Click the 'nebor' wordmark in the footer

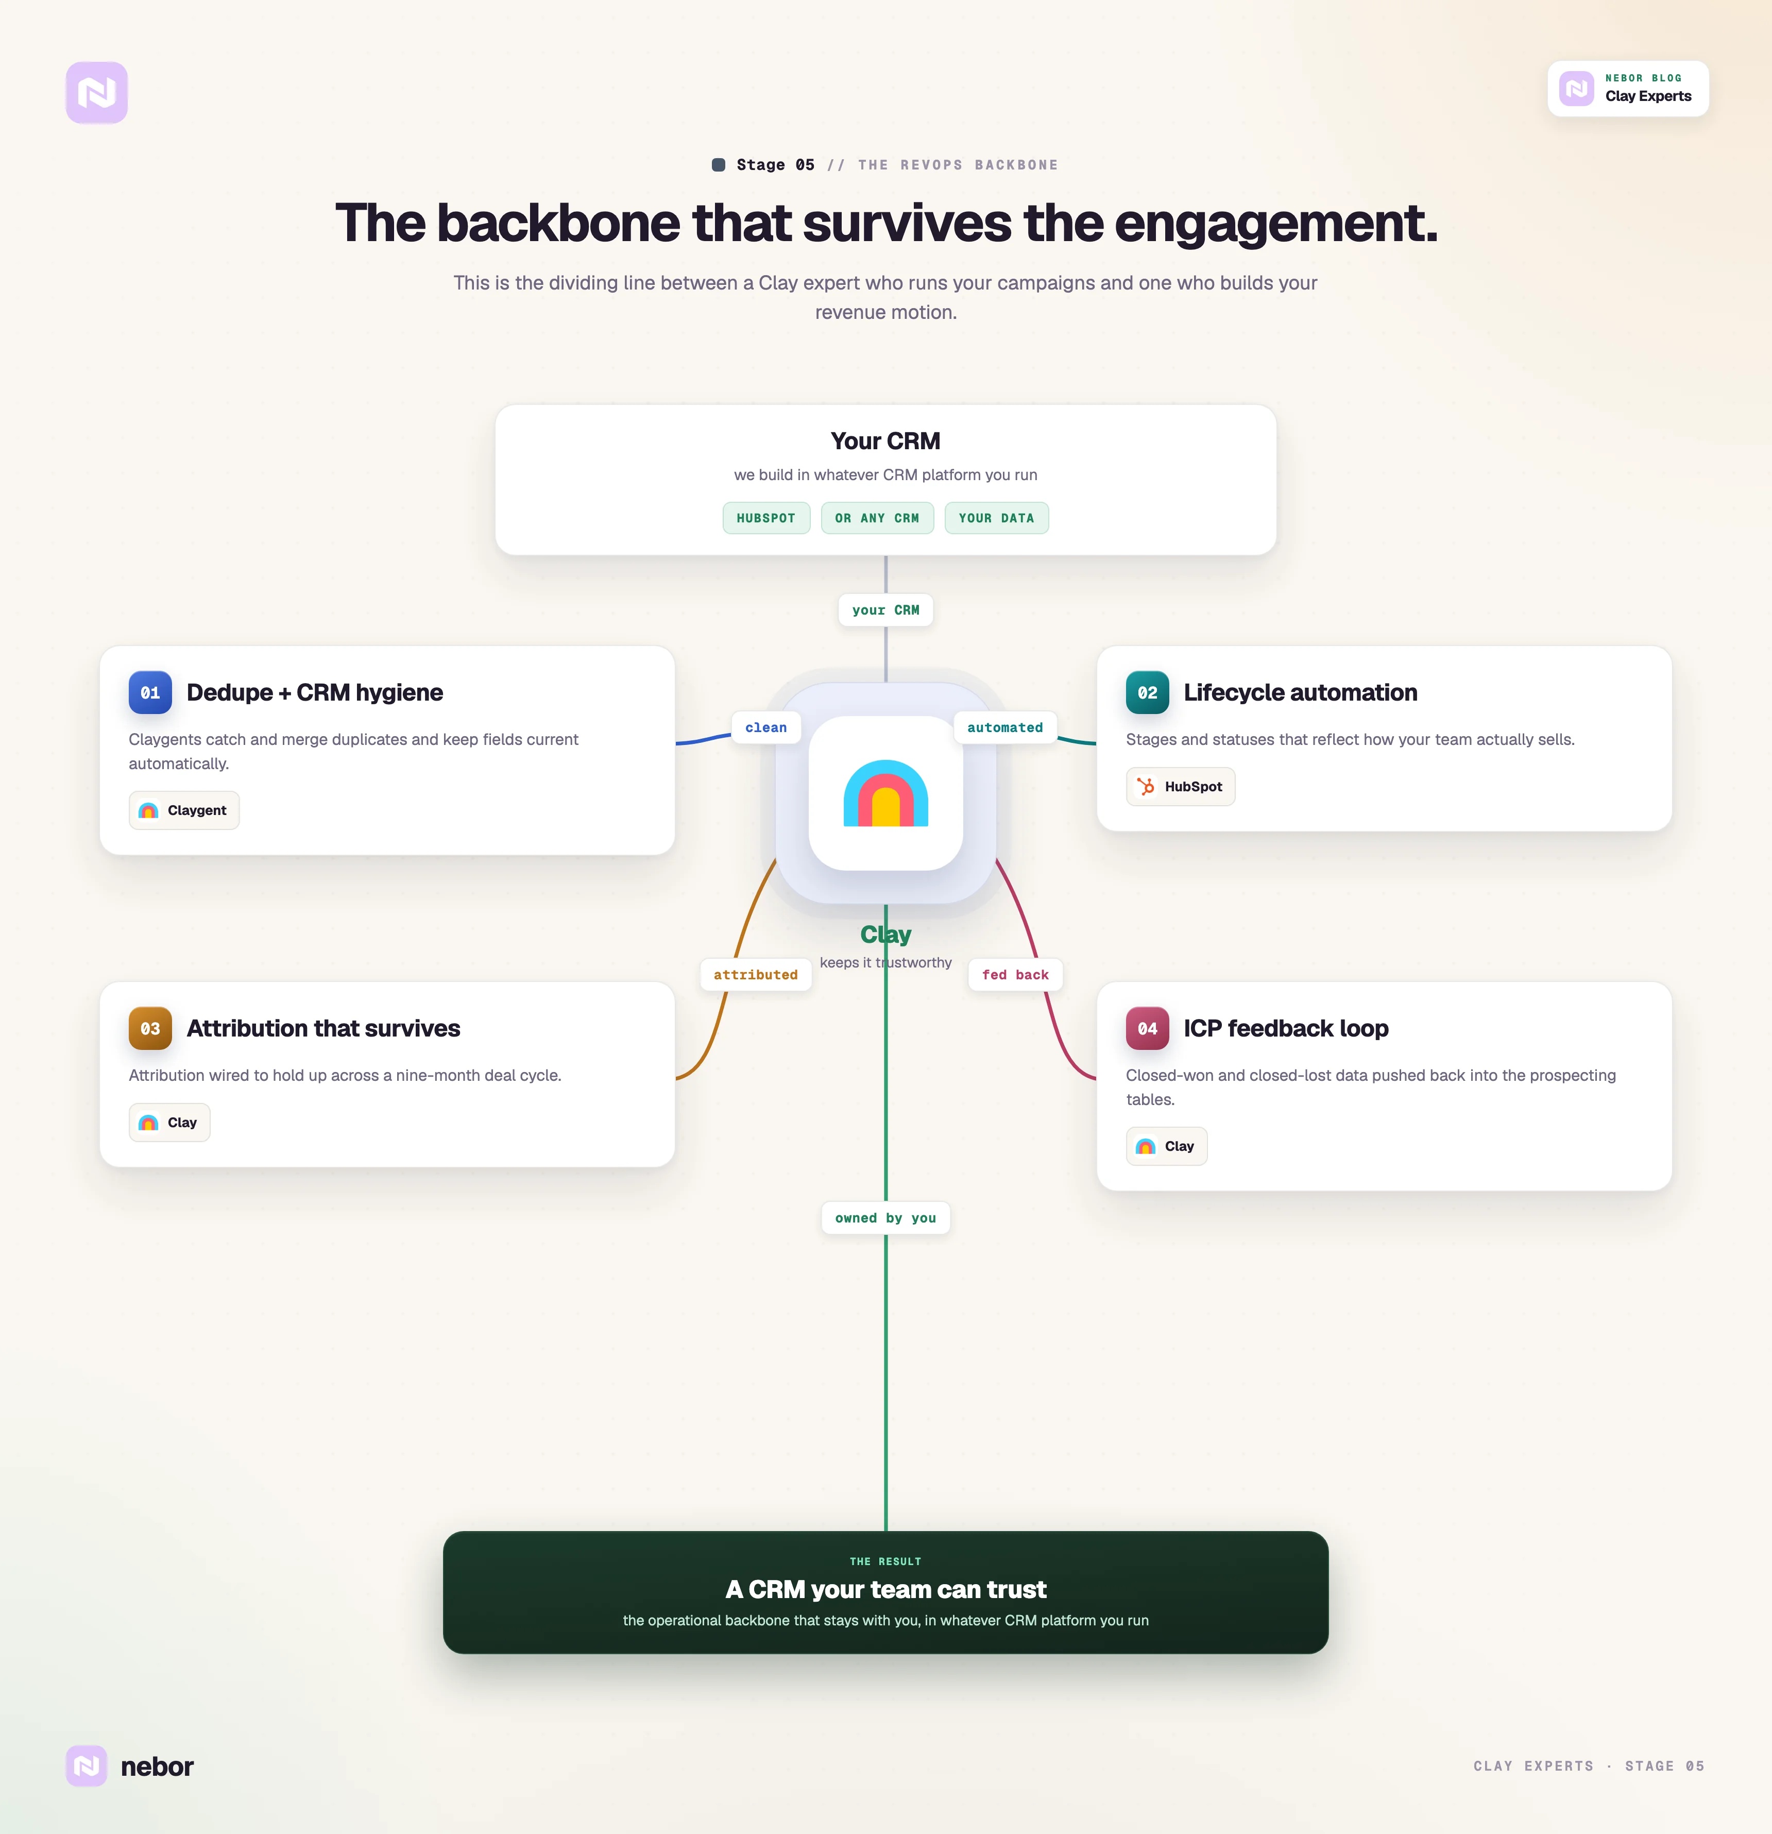157,1765
